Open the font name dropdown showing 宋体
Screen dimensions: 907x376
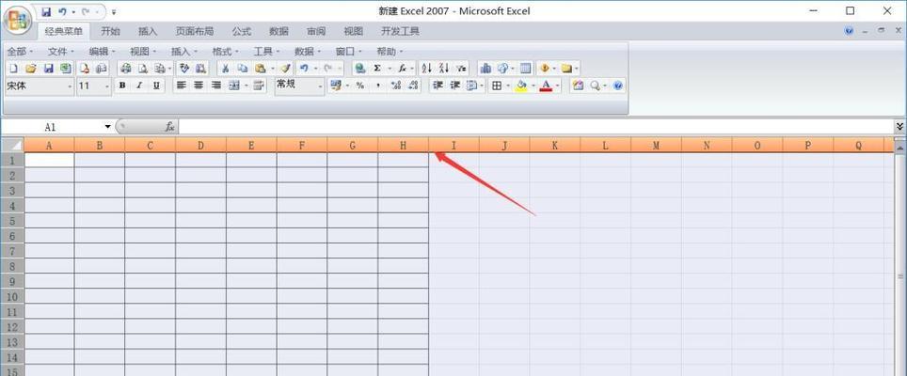click(x=70, y=86)
